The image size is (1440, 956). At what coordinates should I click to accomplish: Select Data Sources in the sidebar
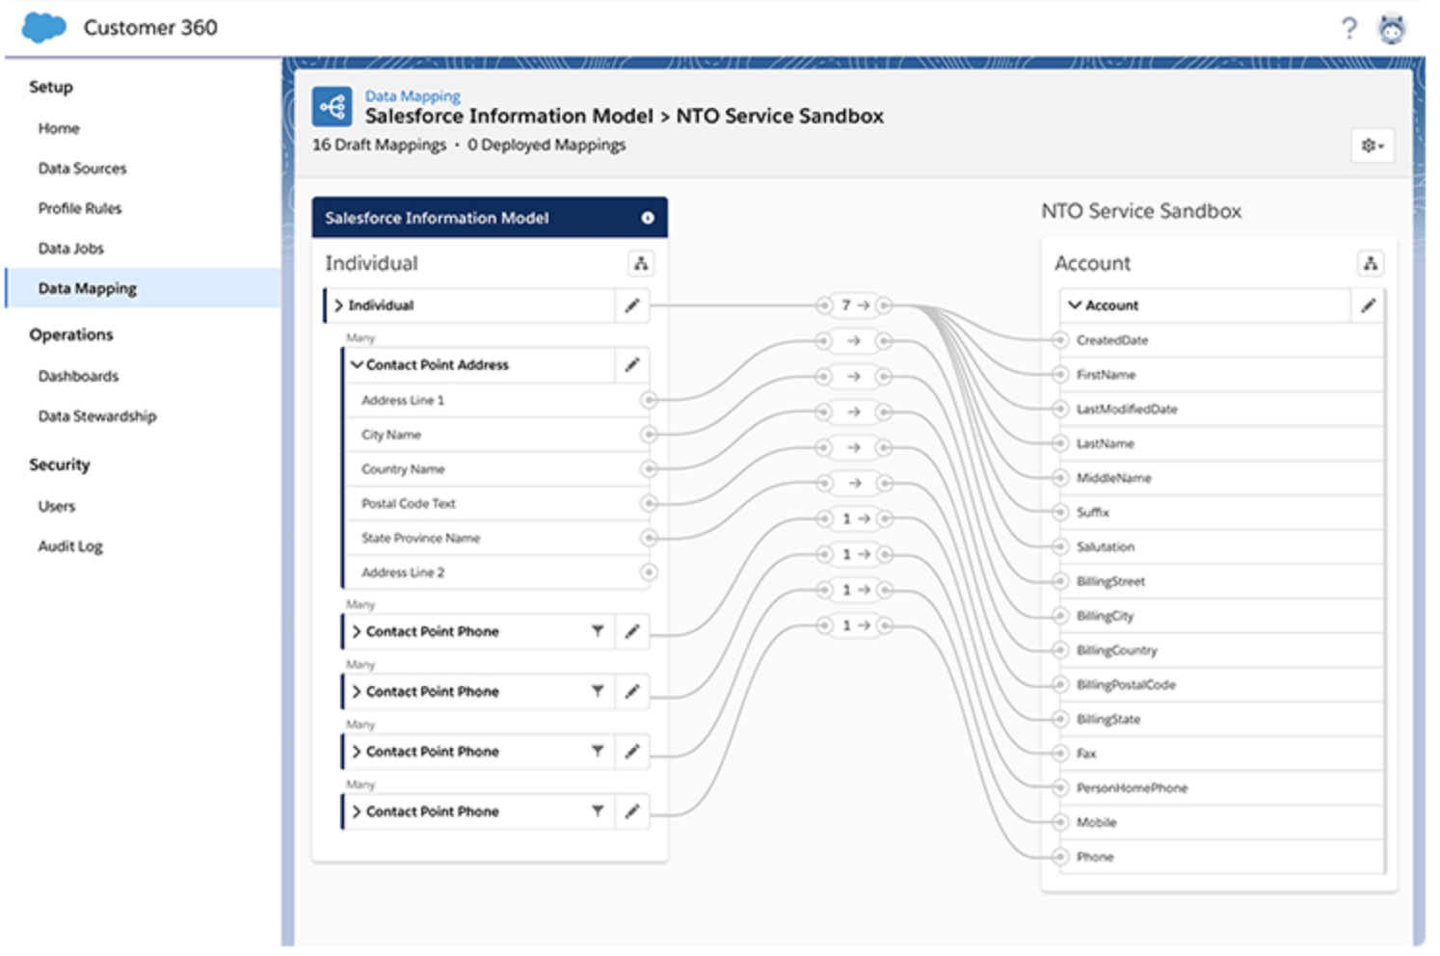click(82, 168)
